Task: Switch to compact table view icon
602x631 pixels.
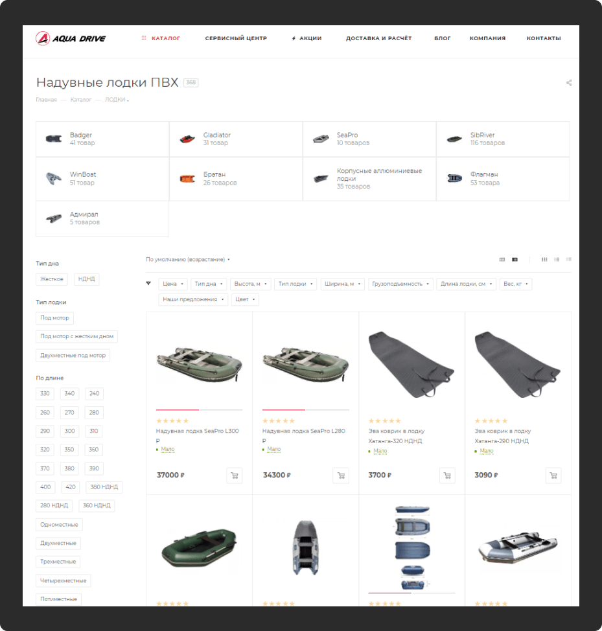Action: pos(568,260)
